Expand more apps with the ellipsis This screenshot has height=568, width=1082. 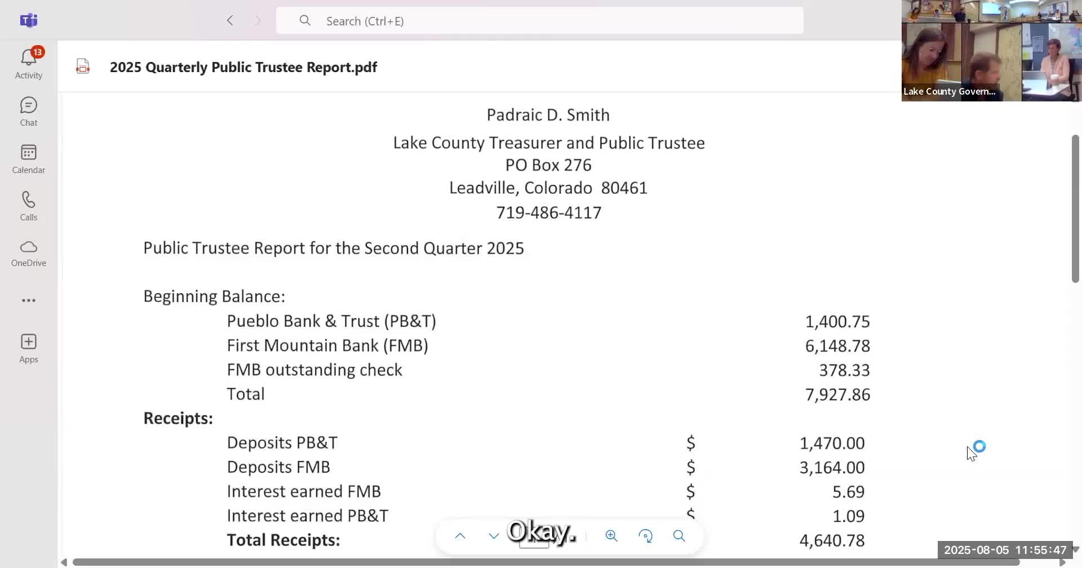28,300
